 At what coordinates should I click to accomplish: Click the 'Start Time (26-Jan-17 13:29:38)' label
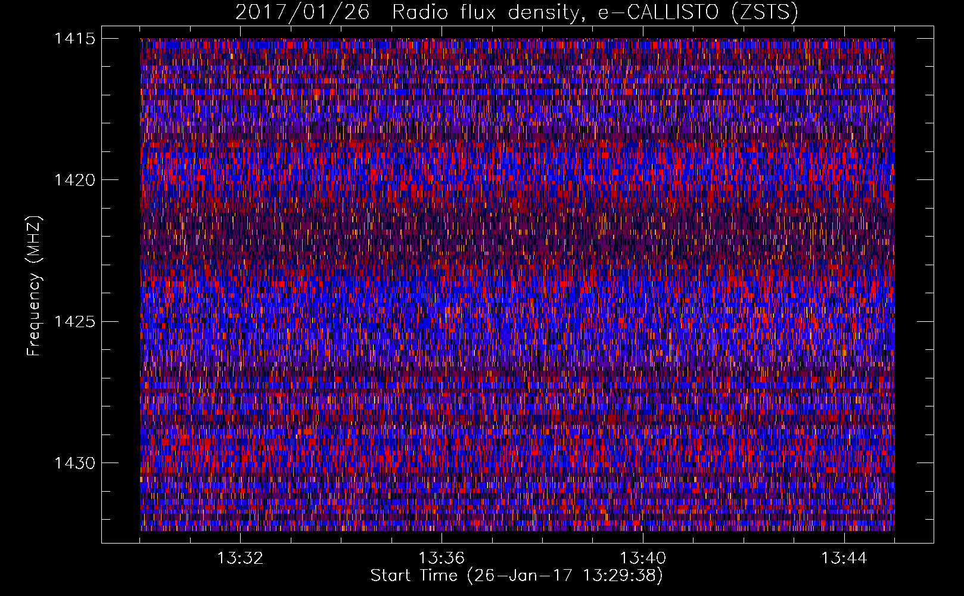pyautogui.click(x=517, y=576)
